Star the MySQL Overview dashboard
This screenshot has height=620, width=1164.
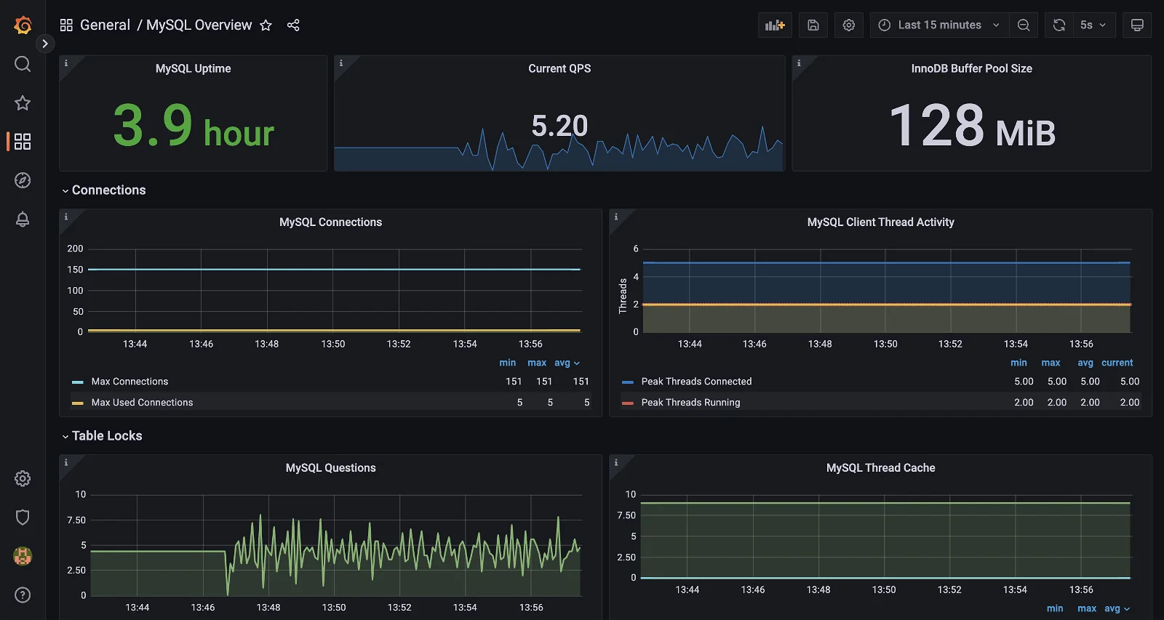click(x=266, y=25)
